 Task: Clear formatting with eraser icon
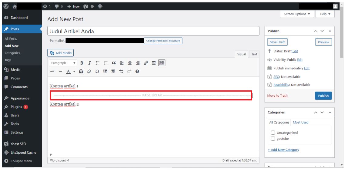pyautogui.click(x=89, y=71)
